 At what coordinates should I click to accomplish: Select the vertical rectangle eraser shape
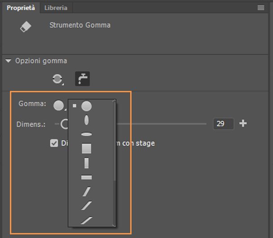pos(86,163)
